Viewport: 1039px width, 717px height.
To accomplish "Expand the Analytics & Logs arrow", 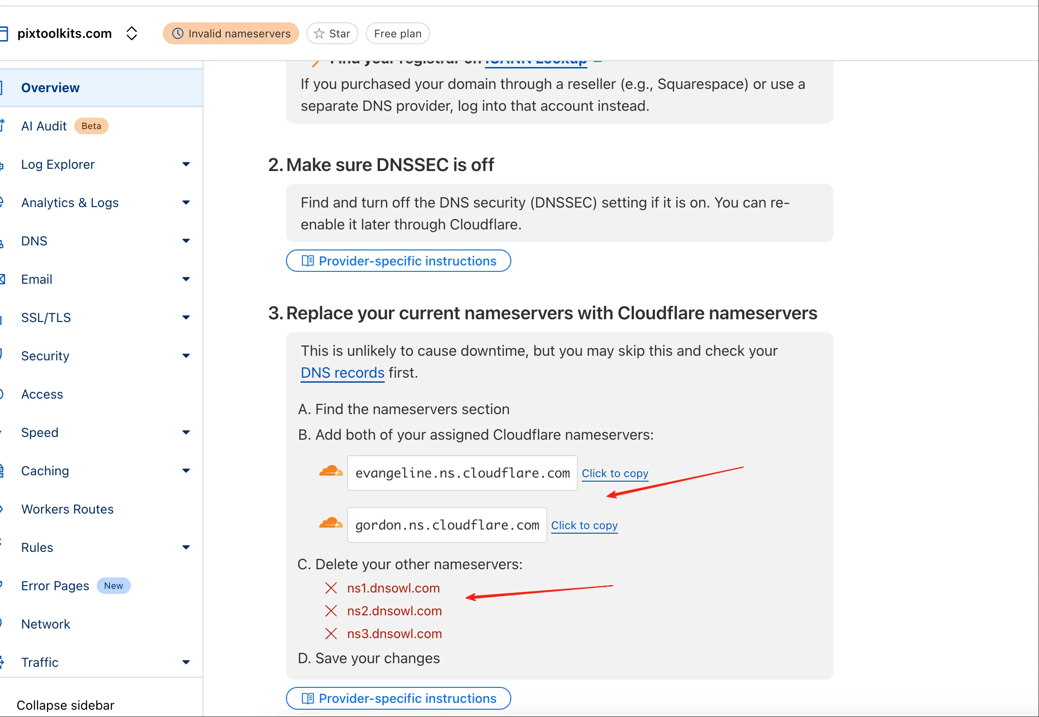I will (x=186, y=203).
